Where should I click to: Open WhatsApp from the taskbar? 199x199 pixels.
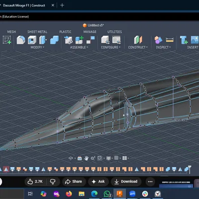click(107, 194)
